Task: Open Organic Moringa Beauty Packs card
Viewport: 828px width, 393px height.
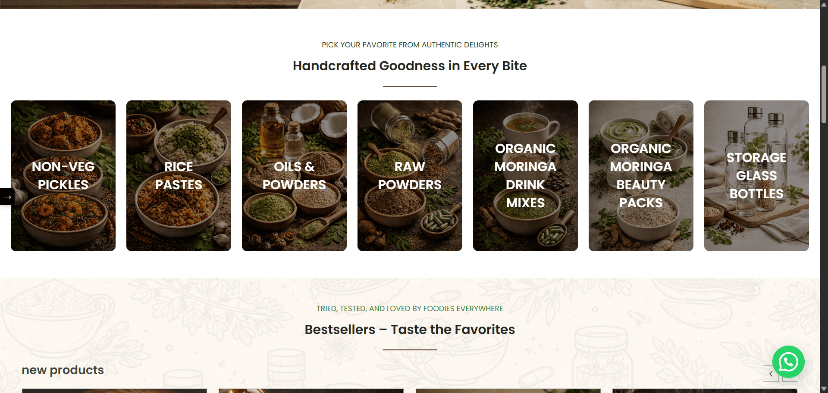Action: point(641,176)
